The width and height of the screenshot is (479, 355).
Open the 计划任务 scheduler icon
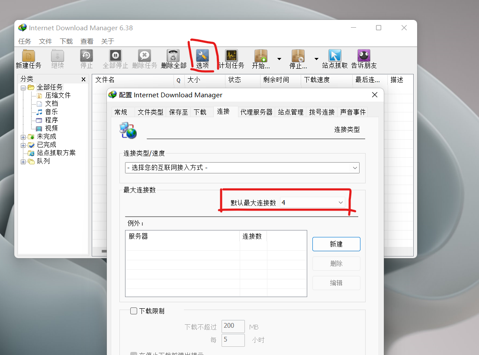pos(231,56)
